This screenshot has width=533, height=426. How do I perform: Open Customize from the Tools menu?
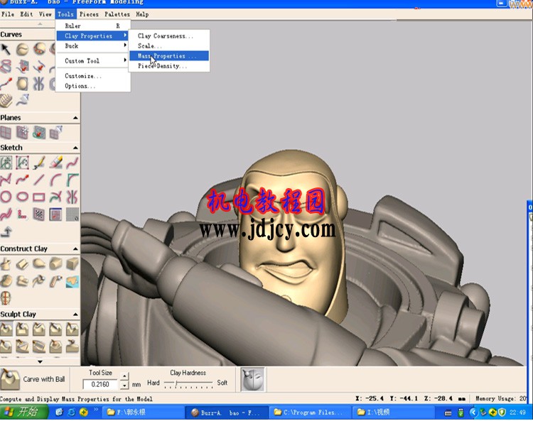point(94,76)
